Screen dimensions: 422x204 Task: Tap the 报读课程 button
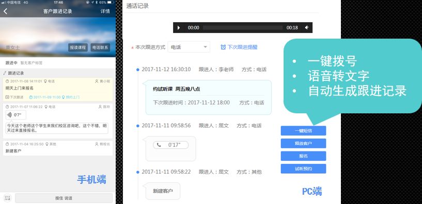pyautogui.click(x=78, y=47)
